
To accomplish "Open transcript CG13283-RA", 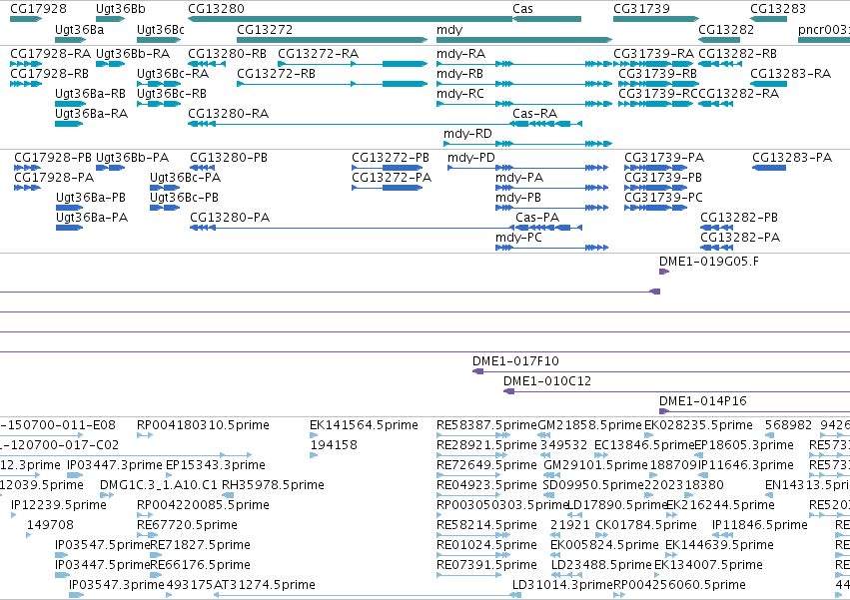I will (790, 73).
